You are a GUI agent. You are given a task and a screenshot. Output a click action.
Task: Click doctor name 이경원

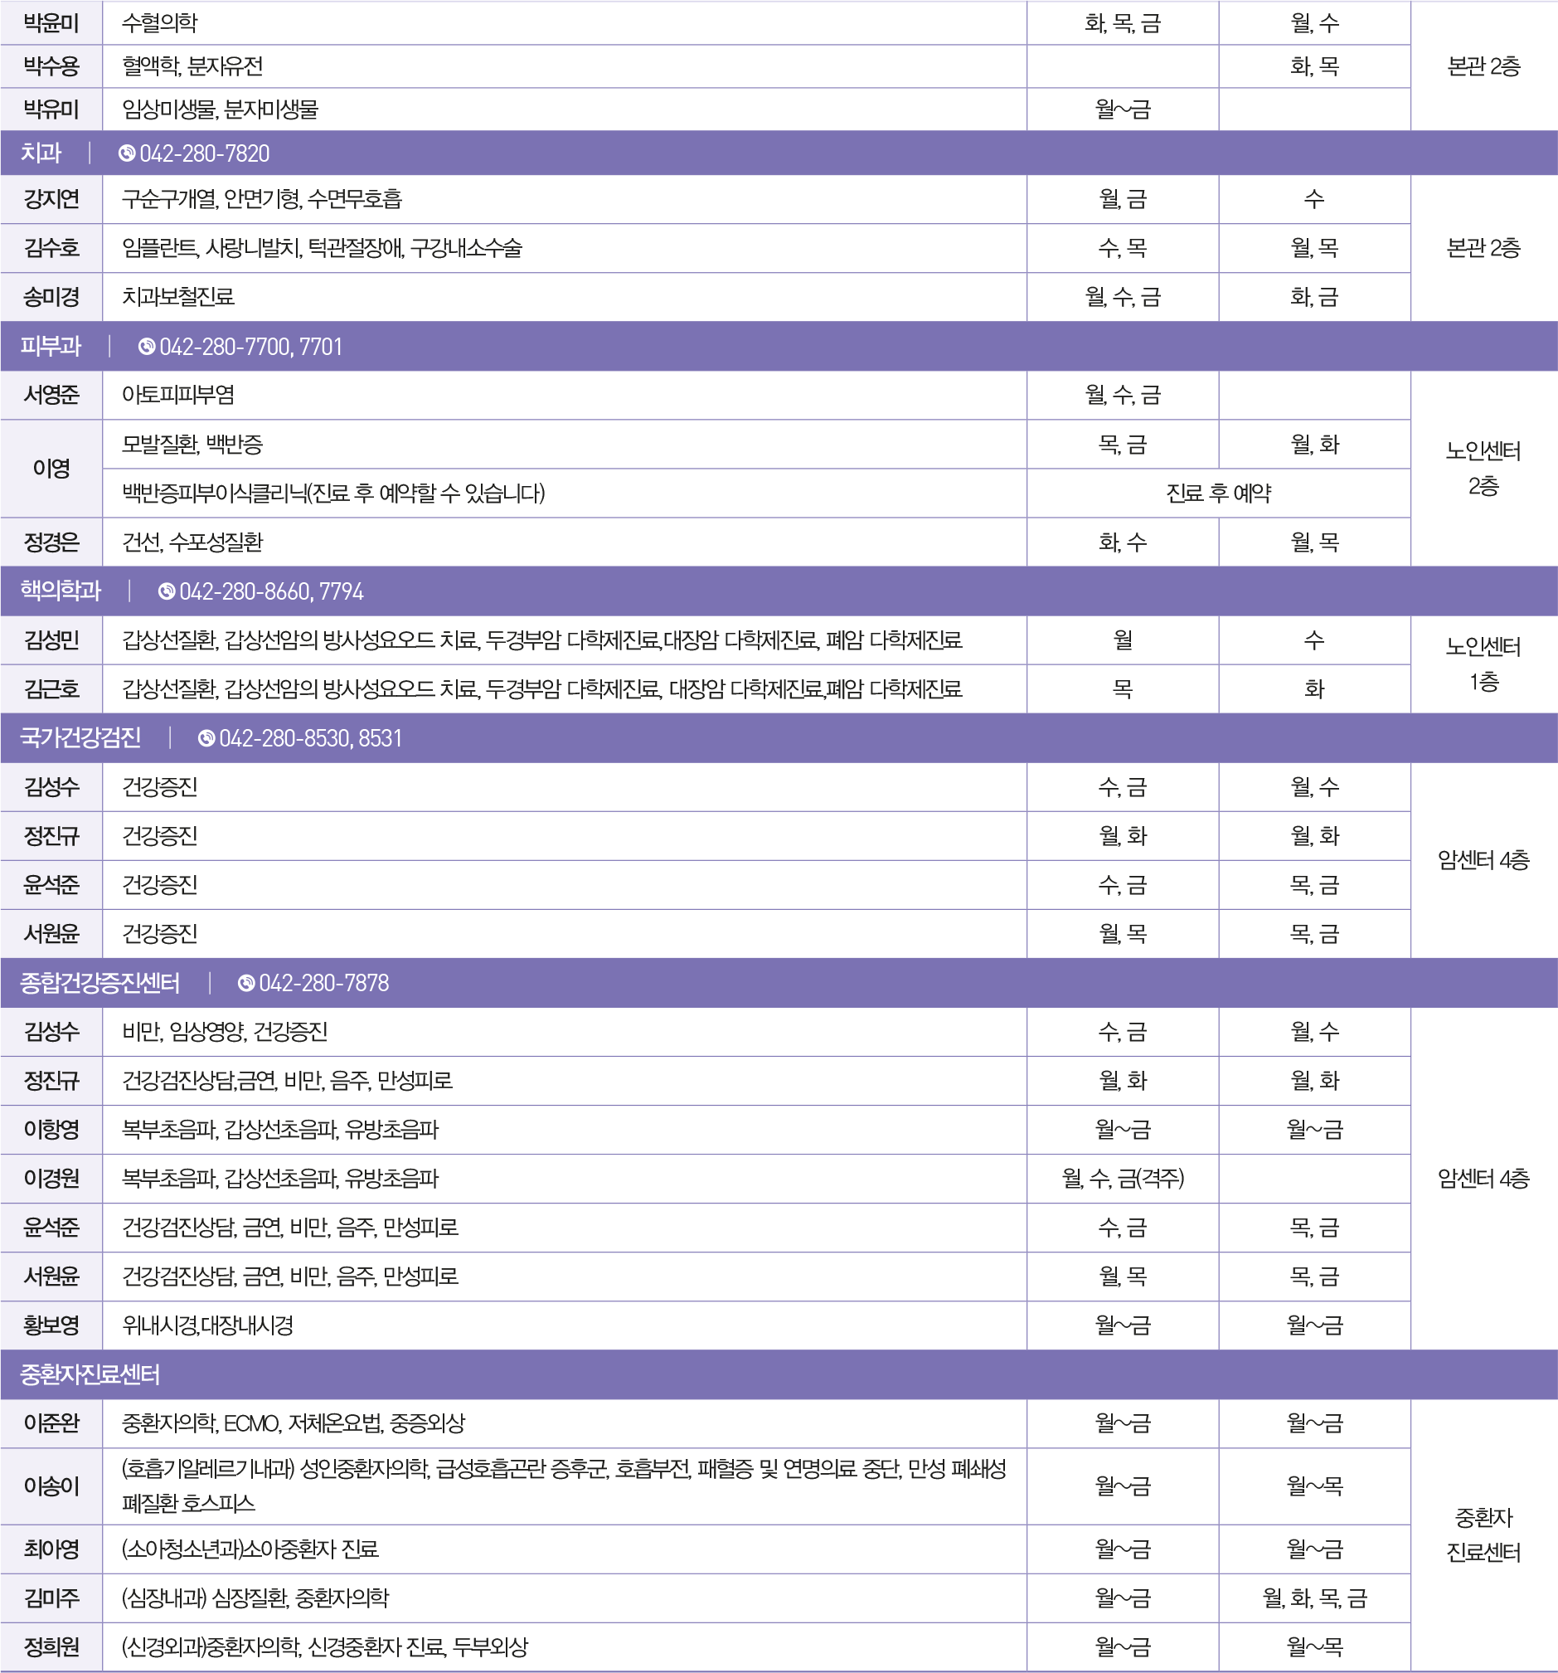[x=51, y=1178]
